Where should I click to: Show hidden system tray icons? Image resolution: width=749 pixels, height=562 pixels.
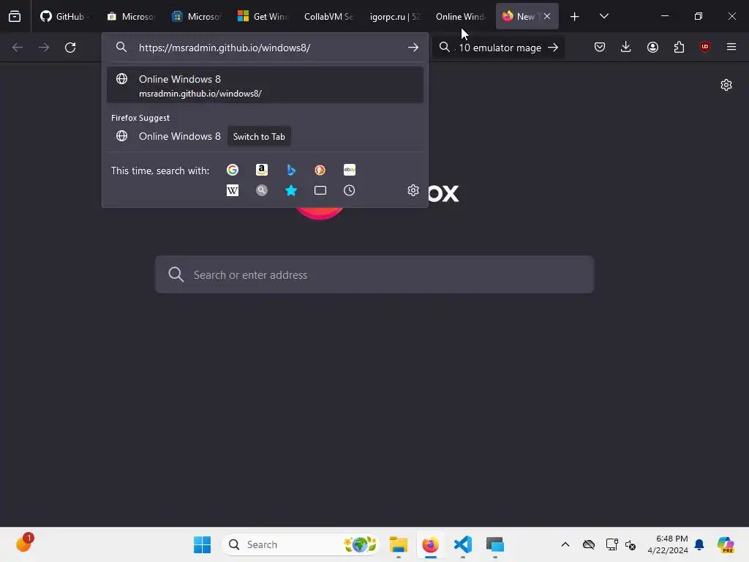click(565, 544)
